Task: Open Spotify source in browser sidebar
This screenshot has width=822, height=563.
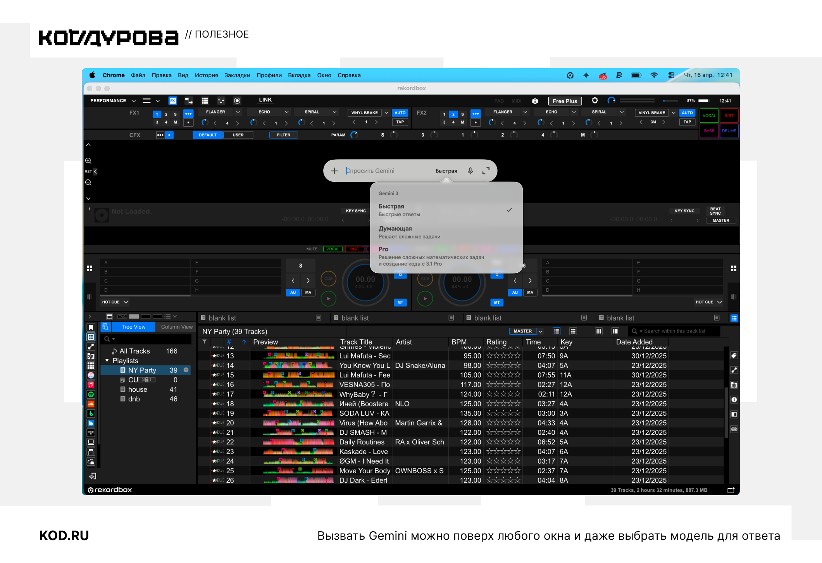Action: tap(91, 394)
